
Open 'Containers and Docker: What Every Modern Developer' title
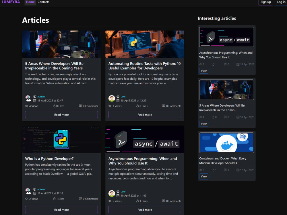pos(223,161)
